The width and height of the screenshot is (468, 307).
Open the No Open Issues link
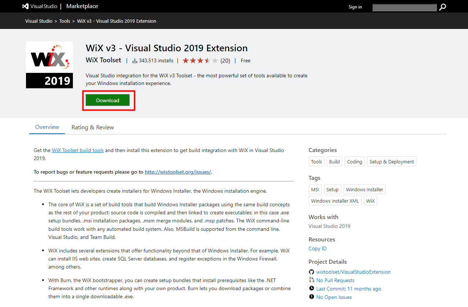[334, 297]
